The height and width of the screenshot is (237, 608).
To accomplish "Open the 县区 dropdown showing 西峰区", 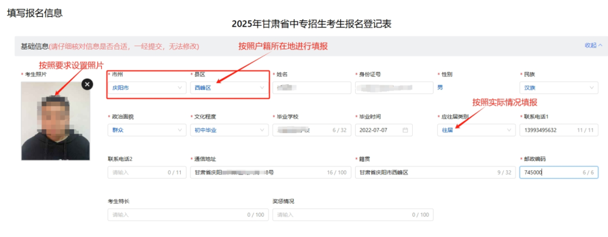I will [229, 88].
